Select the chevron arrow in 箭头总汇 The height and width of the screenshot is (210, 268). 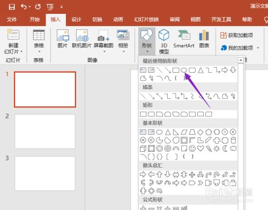pyautogui.click(x=200, y=183)
